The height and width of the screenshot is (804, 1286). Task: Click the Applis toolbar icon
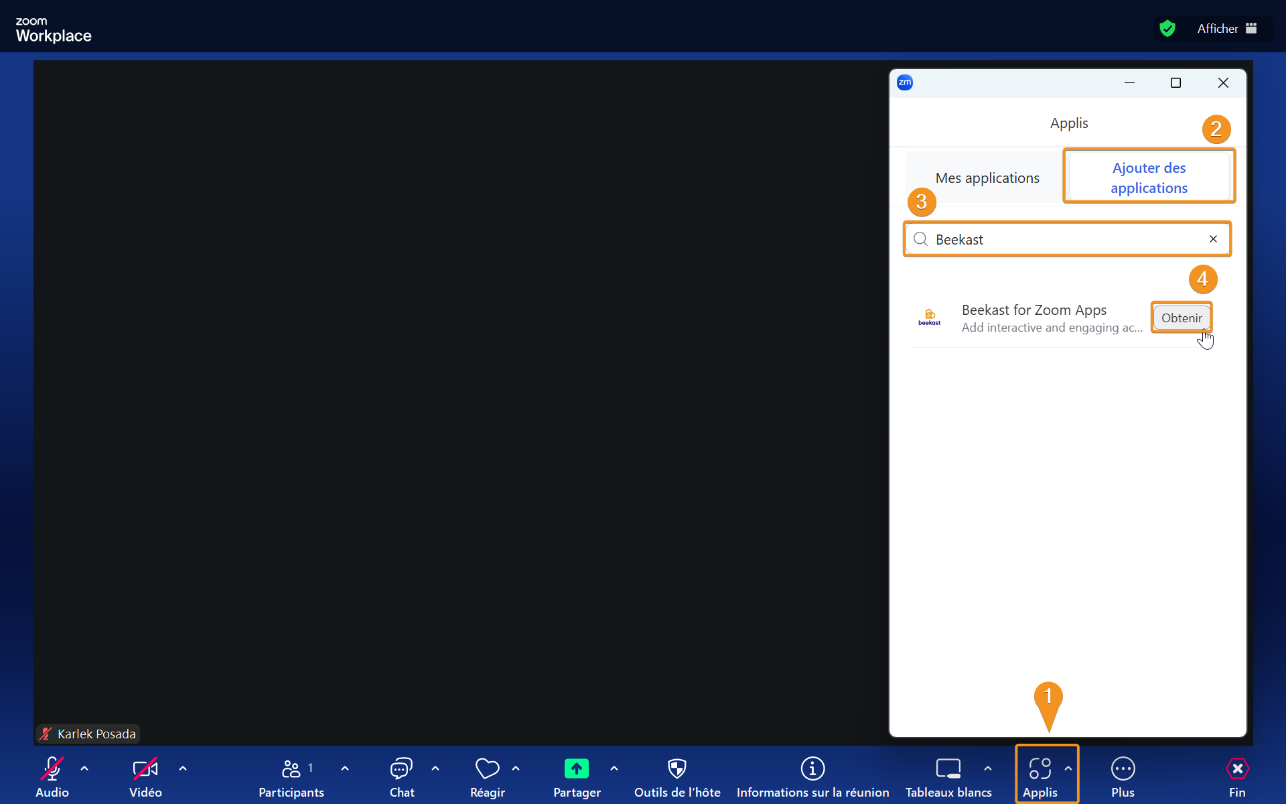(x=1040, y=769)
